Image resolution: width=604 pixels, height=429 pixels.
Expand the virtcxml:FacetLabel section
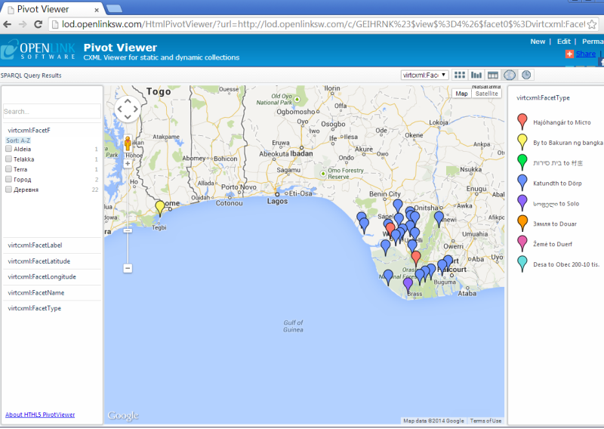pyautogui.click(x=35, y=245)
